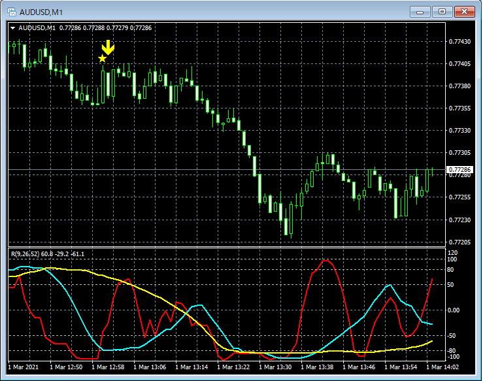The width and height of the screenshot is (483, 381).
Task: Click the price scale value 0.77430
Action: coord(459,42)
